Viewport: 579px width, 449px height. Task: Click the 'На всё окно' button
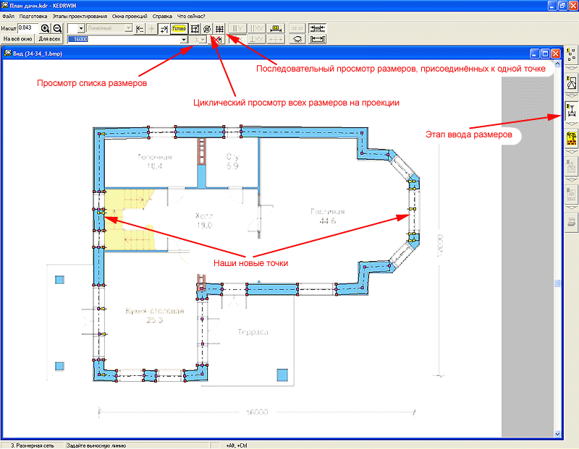[x=18, y=39]
